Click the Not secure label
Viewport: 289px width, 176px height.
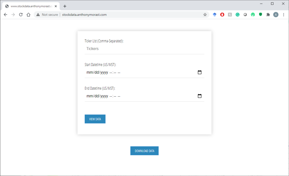tap(50, 15)
